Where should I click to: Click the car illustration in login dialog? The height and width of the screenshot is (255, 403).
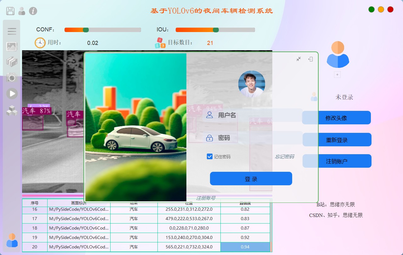coord(136,127)
